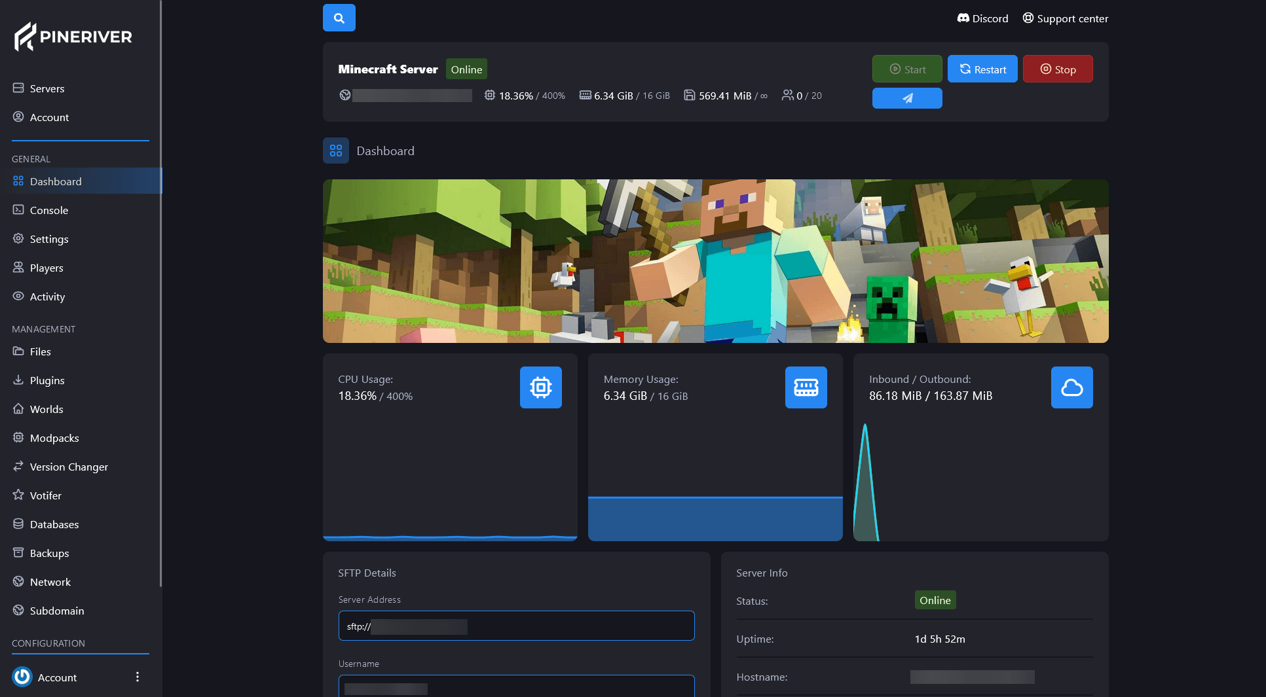Click the CPU icon in the header stats
1266x697 pixels.
pos(490,95)
